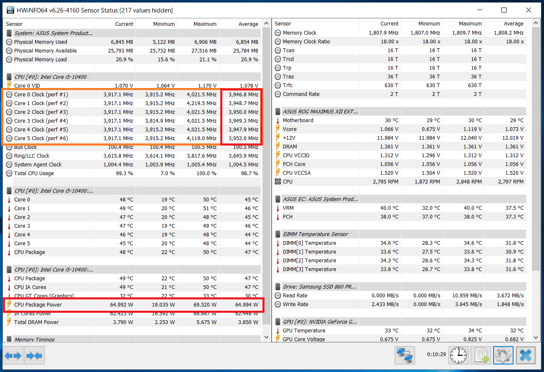This screenshot has width=544, height=372.
Task: Select the Core 0 Clock (perf #1) row
Action: 133,94
